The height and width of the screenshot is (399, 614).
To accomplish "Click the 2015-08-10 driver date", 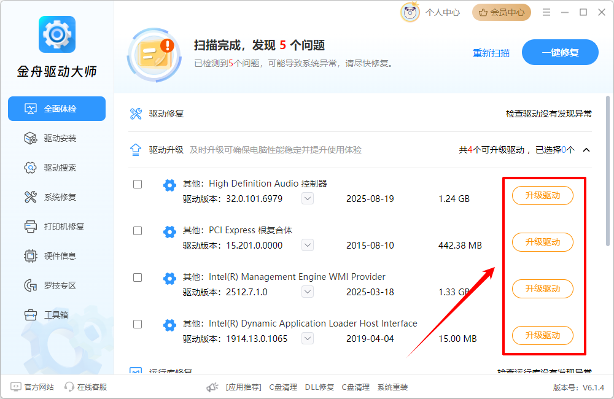I will [x=370, y=246].
